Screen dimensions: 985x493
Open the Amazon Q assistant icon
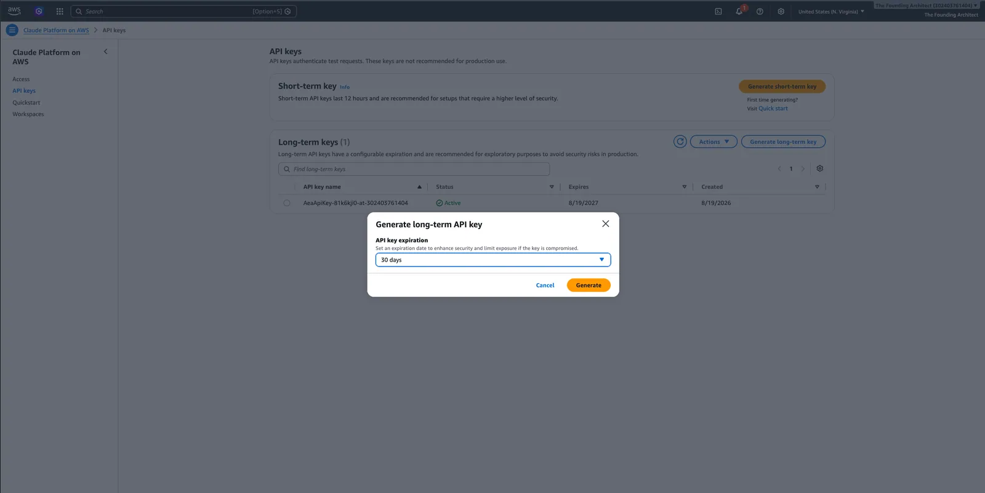[x=39, y=11]
